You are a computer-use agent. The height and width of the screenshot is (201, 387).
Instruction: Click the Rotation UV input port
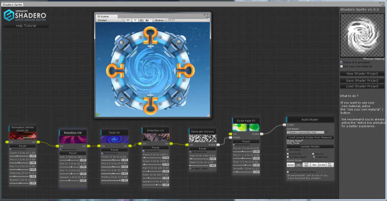pos(58,146)
